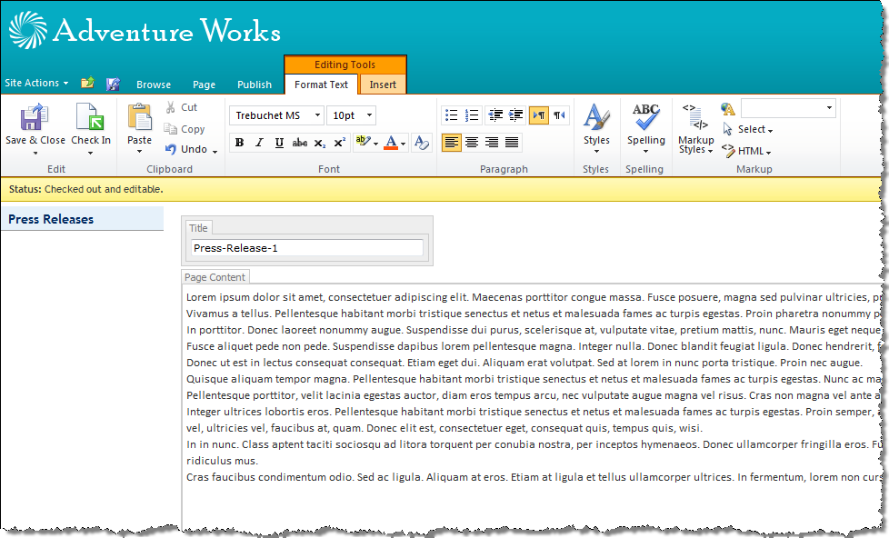The image size is (889, 538).
Task: Justify the paragraph text
Action: 512,143
